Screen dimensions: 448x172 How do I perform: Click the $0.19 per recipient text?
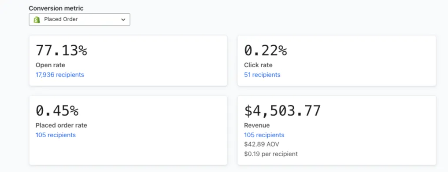(270, 154)
